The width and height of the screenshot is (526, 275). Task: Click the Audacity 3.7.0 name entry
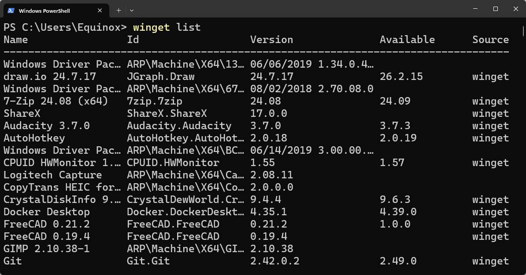coord(46,126)
